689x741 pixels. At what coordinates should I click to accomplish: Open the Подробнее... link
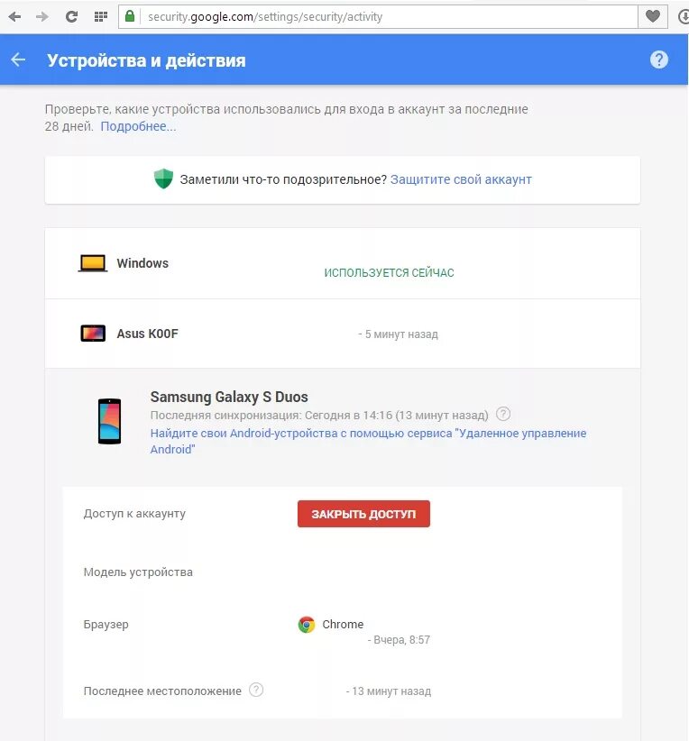138,126
